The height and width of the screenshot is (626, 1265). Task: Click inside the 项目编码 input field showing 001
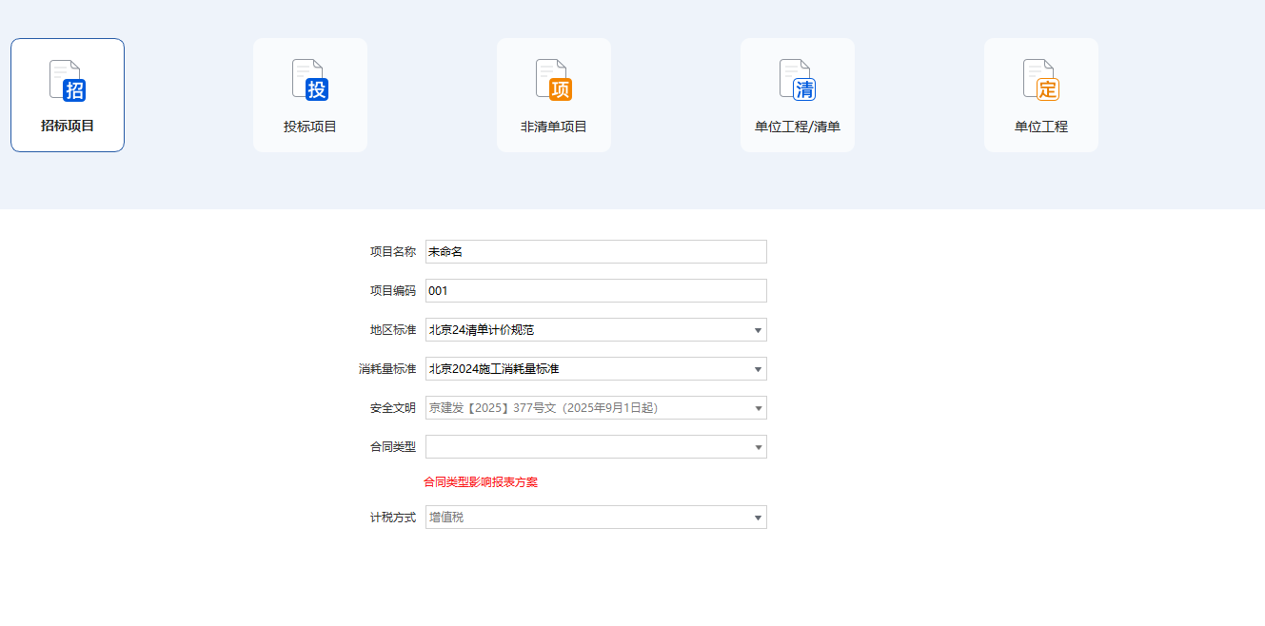pos(596,290)
